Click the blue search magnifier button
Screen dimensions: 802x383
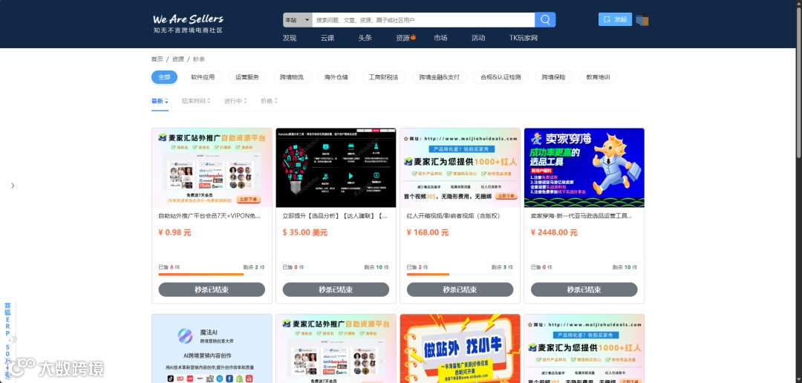tap(545, 20)
